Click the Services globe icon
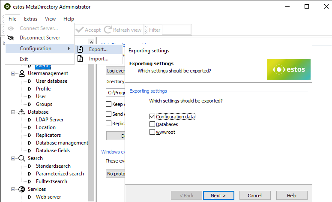The height and width of the screenshot is (202, 332). tap(21, 189)
